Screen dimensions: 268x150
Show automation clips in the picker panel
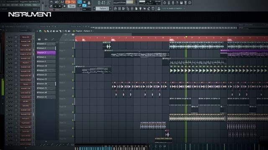(52, 39)
